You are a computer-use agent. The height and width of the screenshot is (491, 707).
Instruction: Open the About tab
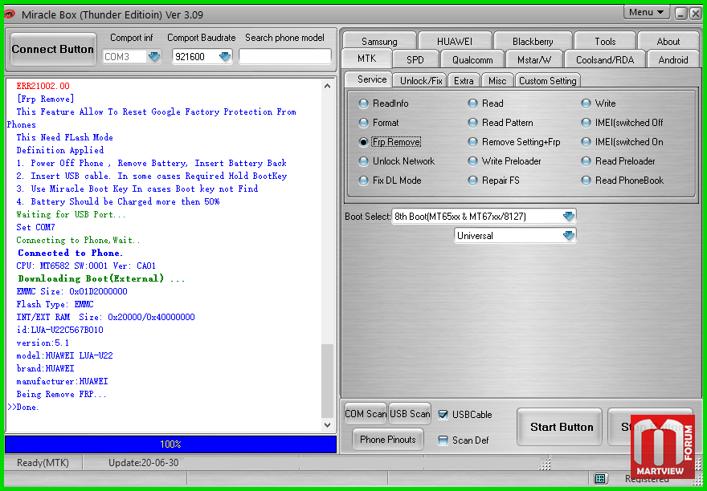coord(668,41)
